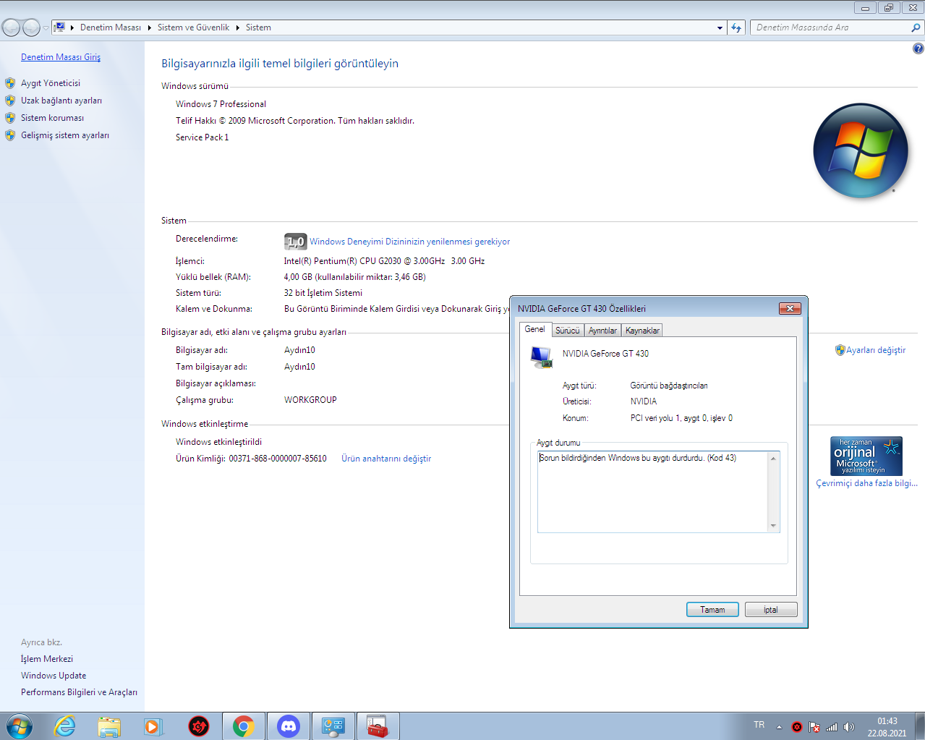Close the NVIDIA GeForce GT 430 dialog

(790, 308)
